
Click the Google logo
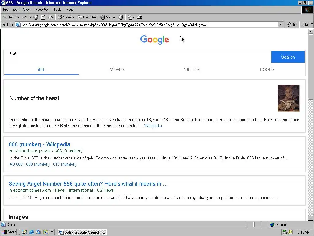[x=155, y=40]
